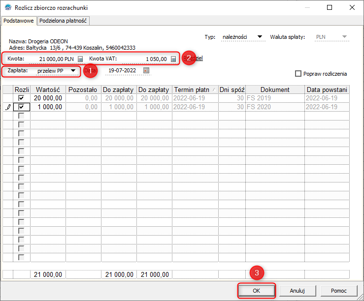Image resolution: width=364 pixels, height=301 pixels.
Task: Switch to the Podstawowe tab
Action: pos(19,21)
